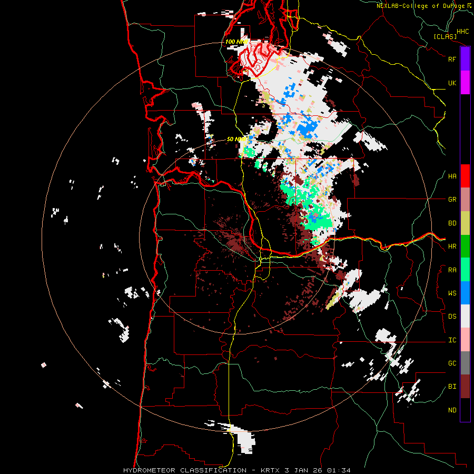Click the HA red legend swatch
Screen dimensions: 474x474
click(x=465, y=176)
